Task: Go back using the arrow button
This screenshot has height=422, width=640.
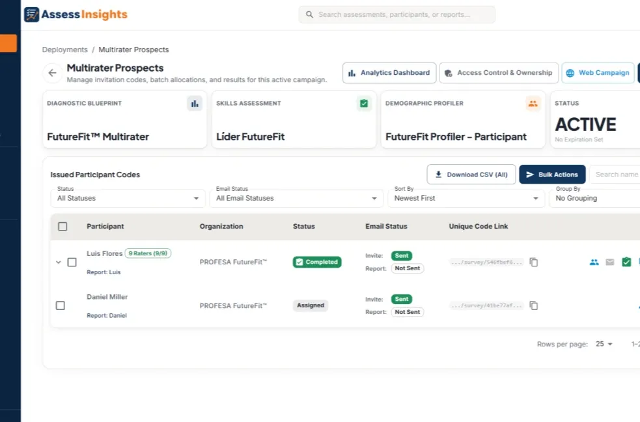Action: pos(52,73)
